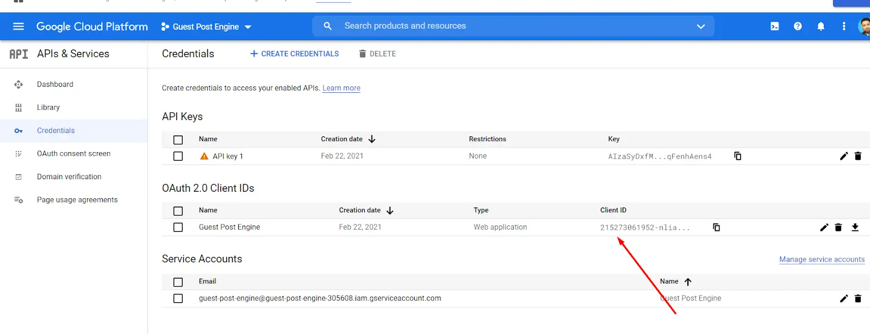Click the Page usage agreements icon

point(18,200)
